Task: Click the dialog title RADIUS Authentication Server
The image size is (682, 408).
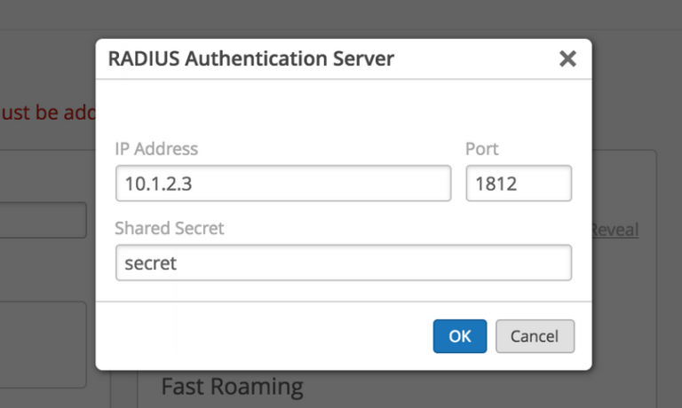Action: [250, 59]
